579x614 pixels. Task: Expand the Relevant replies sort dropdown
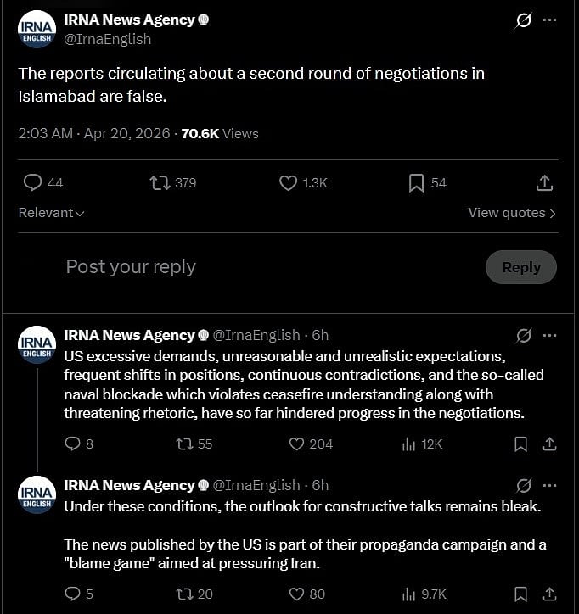[51, 213]
